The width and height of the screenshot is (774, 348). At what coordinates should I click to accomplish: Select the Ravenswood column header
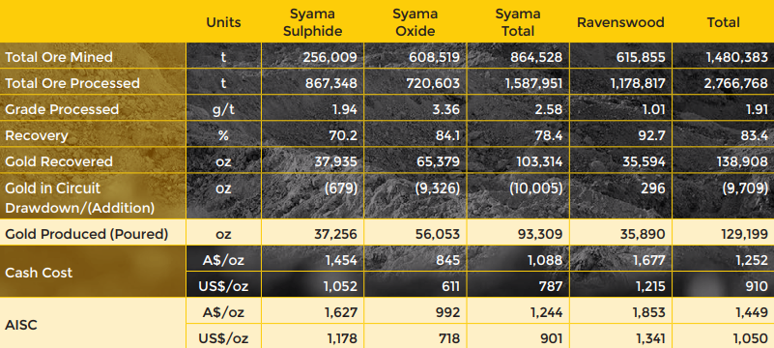[x=620, y=22]
